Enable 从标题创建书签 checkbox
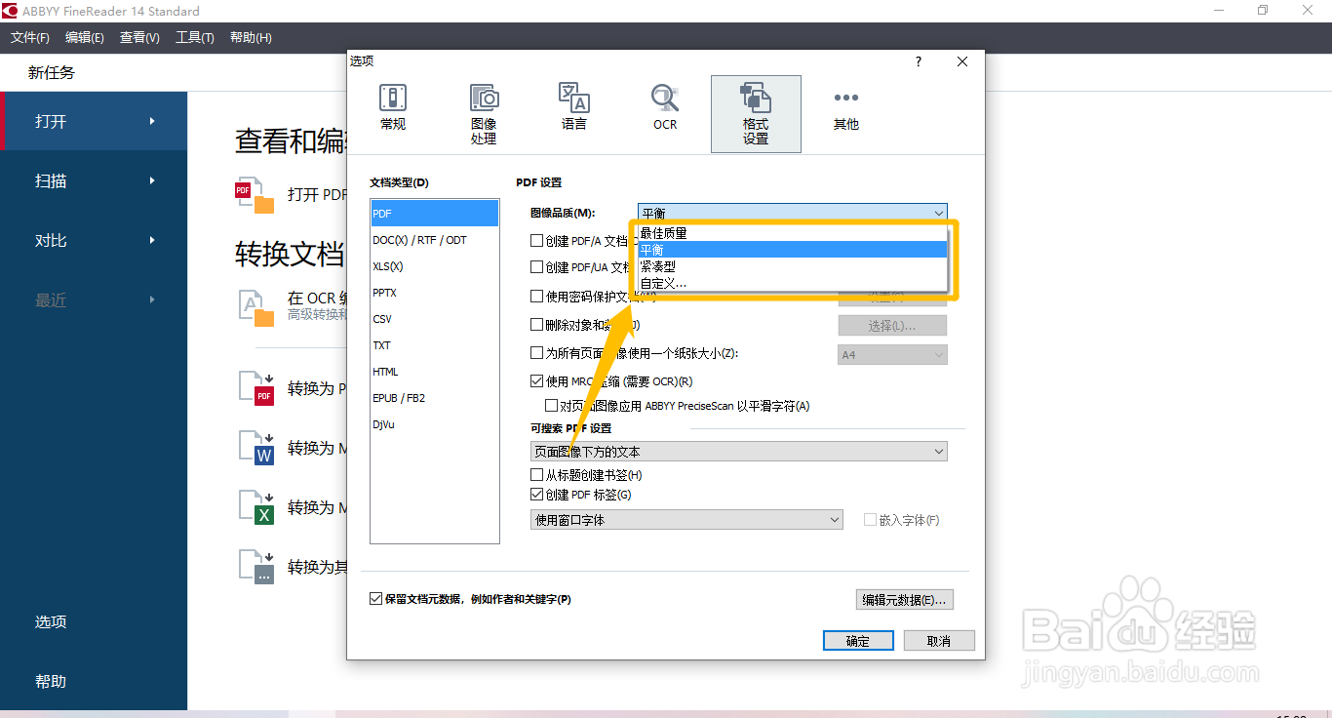This screenshot has height=718, width=1332. tap(536, 475)
